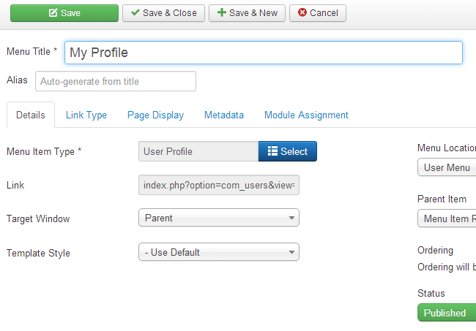The width and height of the screenshot is (476, 331).
Task: Go to the Metadata tab
Action: click(x=224, y=115)
